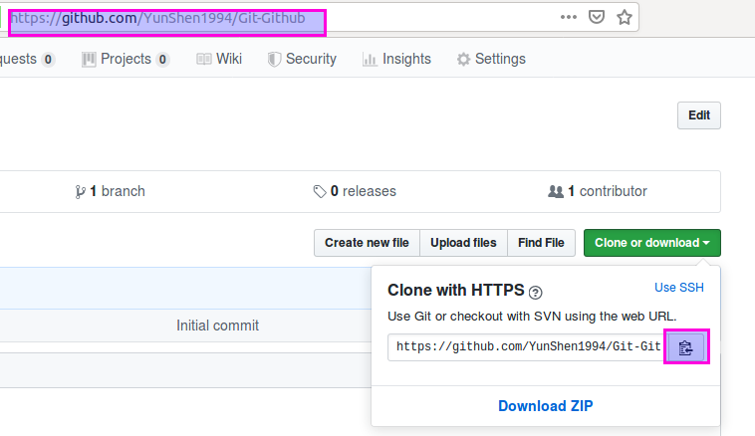Save page to Pocket icon
Image resolution: width=755 pixels, height=436 pixels.
pyautogui.click(x=596, y=17)
